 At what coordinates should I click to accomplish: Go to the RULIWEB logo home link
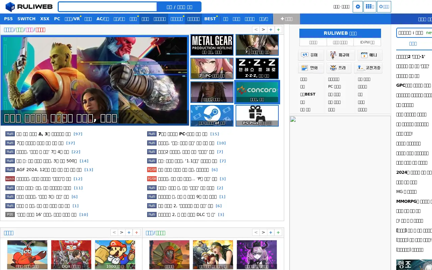click(29, 7)
